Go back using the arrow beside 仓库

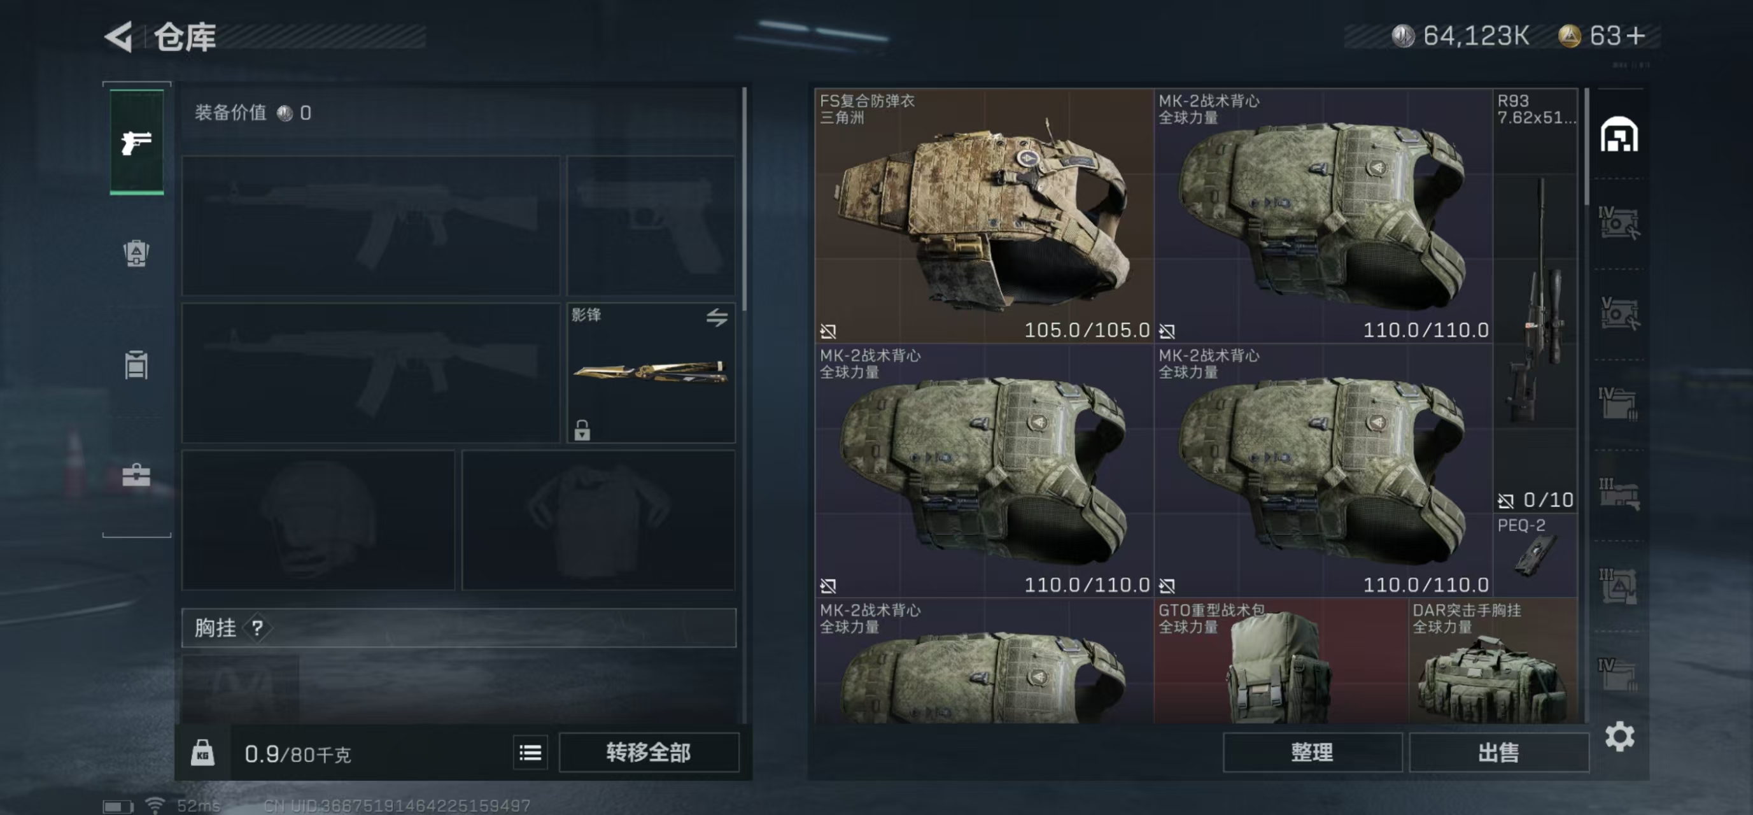pyautogui.click(x=119, y=36)
